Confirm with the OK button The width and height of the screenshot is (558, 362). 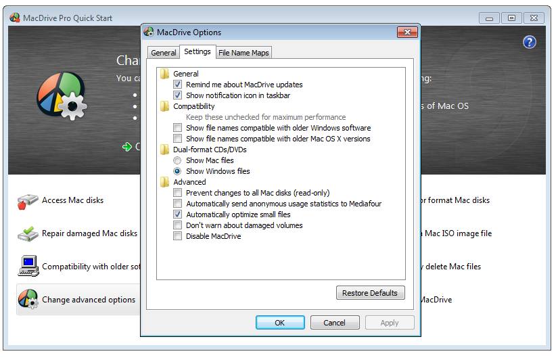[280, 323]
